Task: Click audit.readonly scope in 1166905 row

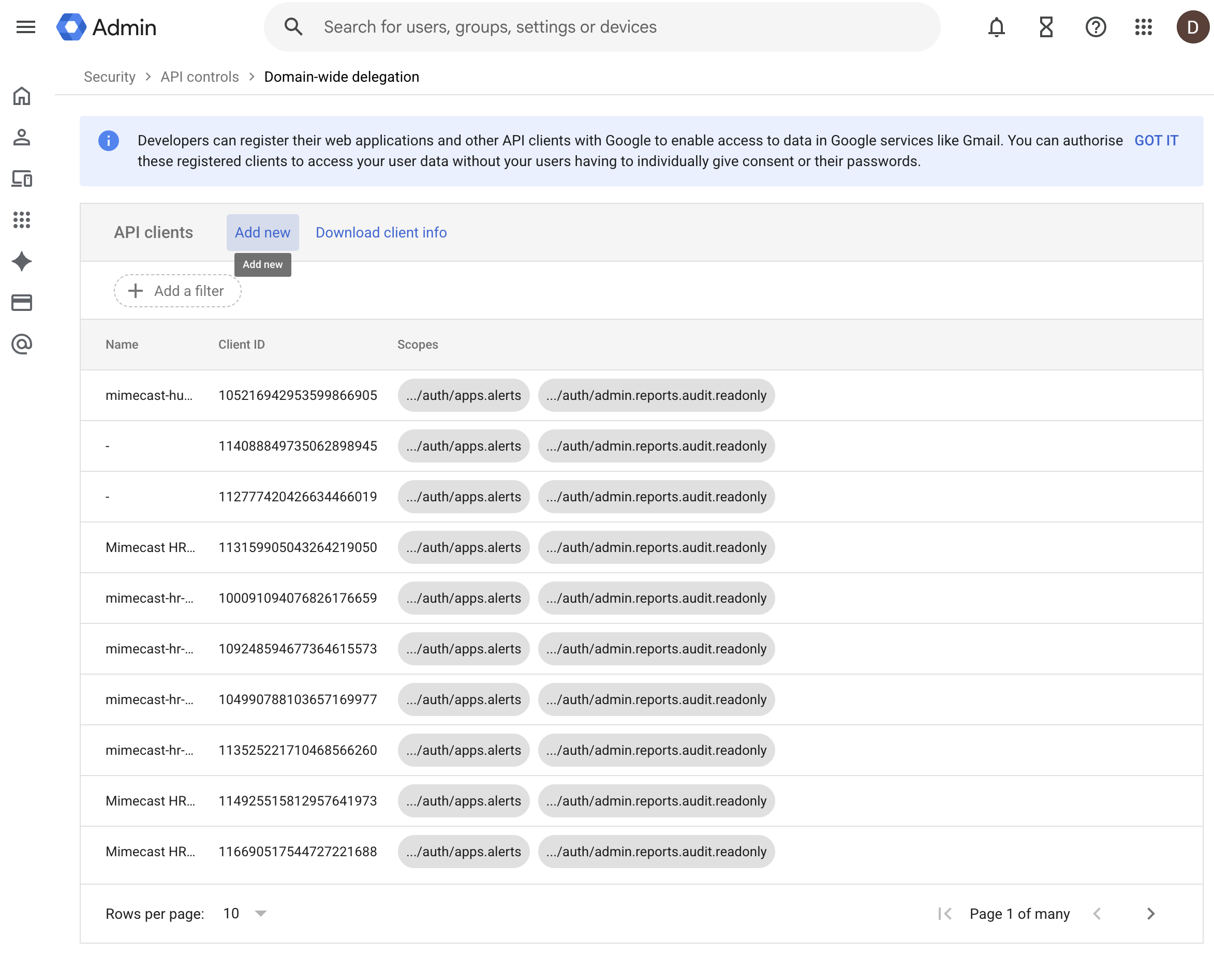Action: coord(657,852)
